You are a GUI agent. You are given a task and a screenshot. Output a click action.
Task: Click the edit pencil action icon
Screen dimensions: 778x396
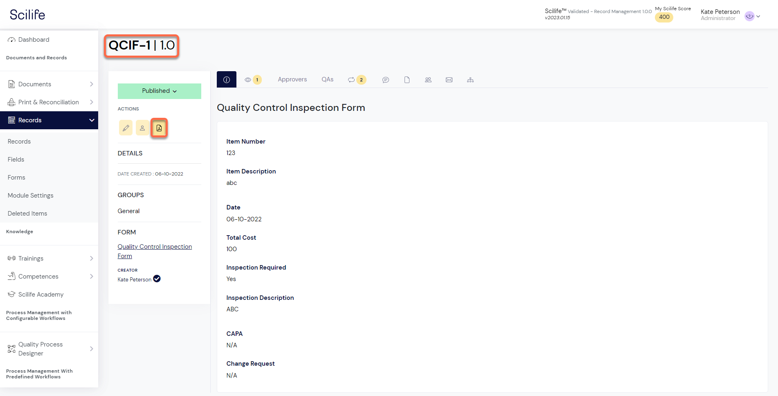(x=126, y=128)
